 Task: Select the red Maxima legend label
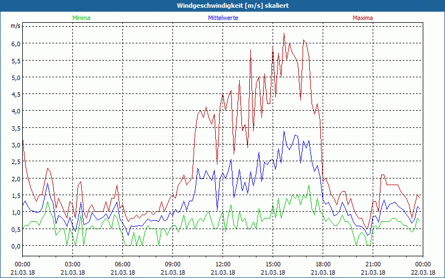(x=363, y=18)
